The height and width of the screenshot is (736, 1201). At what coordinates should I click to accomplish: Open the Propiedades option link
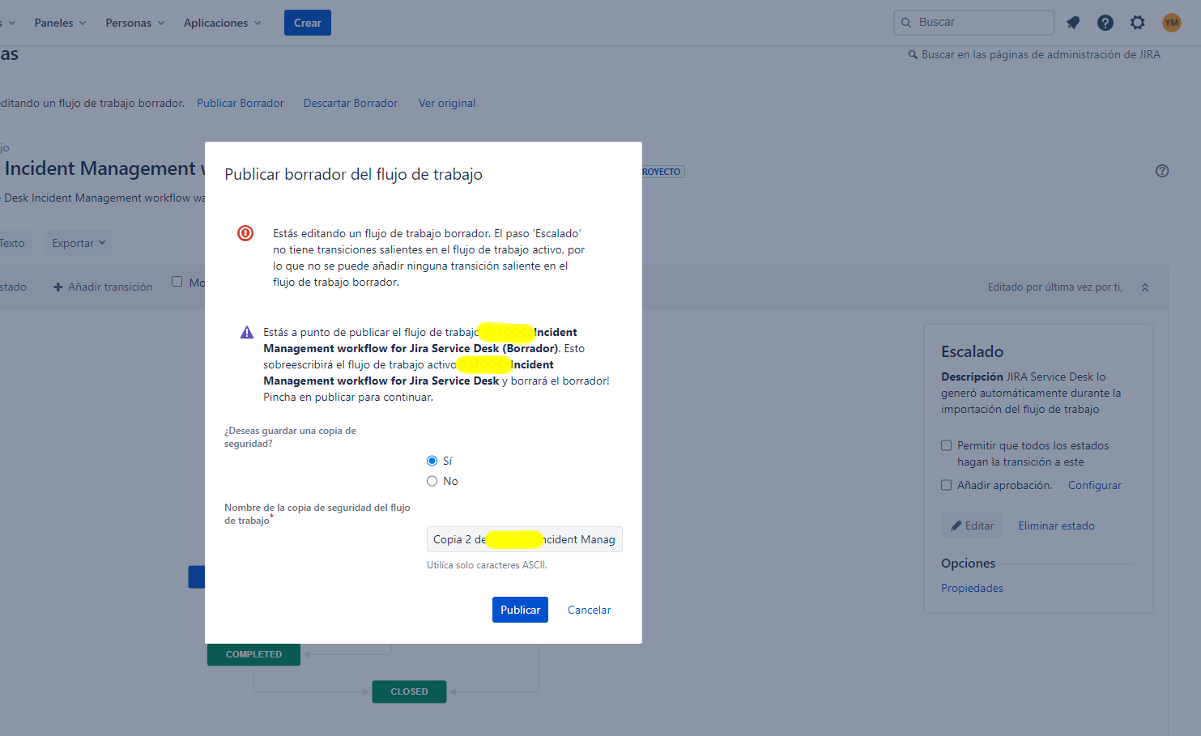pos(972,588)
